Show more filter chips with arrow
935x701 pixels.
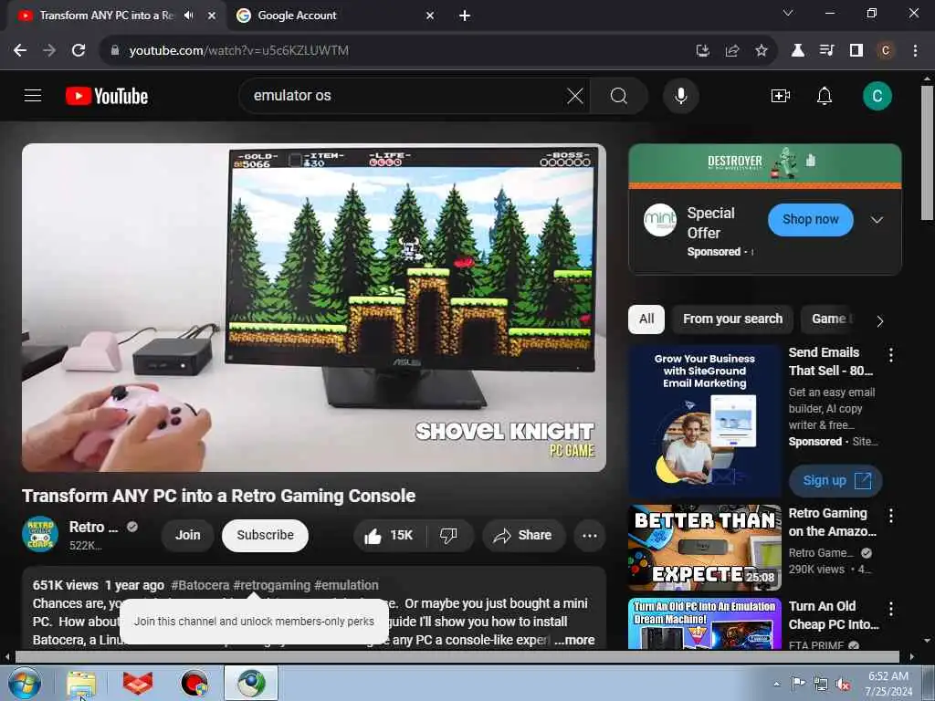pyautogui.click(x=879, y=321)
